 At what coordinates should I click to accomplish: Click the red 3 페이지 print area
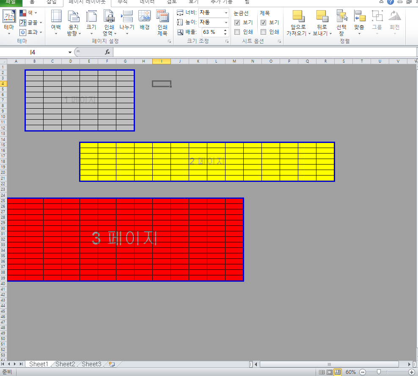coord(126,239)
